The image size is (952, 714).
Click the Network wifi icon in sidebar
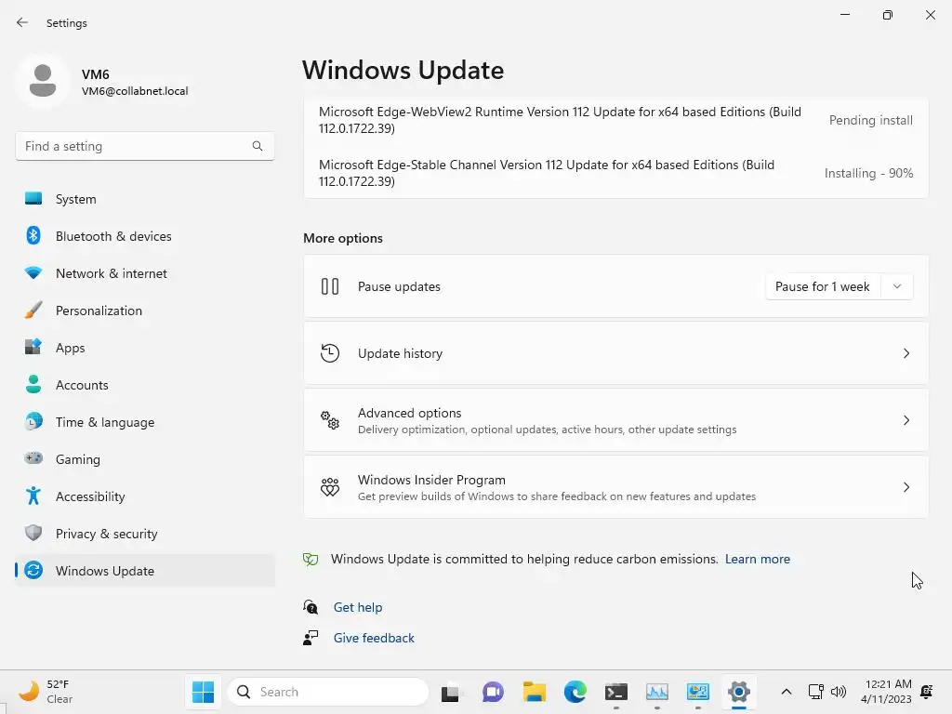33,272
